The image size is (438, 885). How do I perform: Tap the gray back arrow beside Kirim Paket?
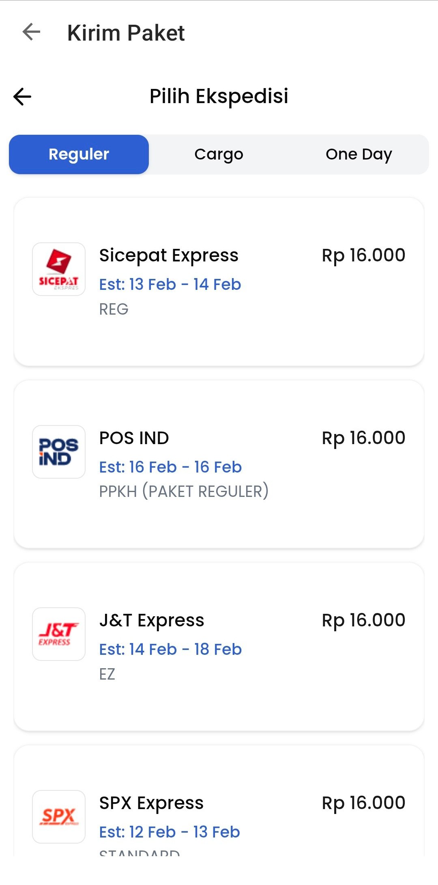(x=32, y=32)
